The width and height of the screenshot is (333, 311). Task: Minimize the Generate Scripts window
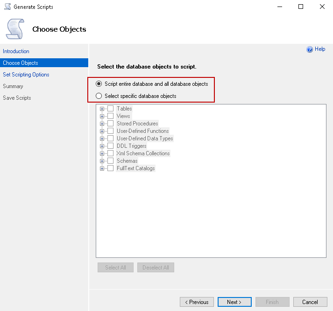280,7
